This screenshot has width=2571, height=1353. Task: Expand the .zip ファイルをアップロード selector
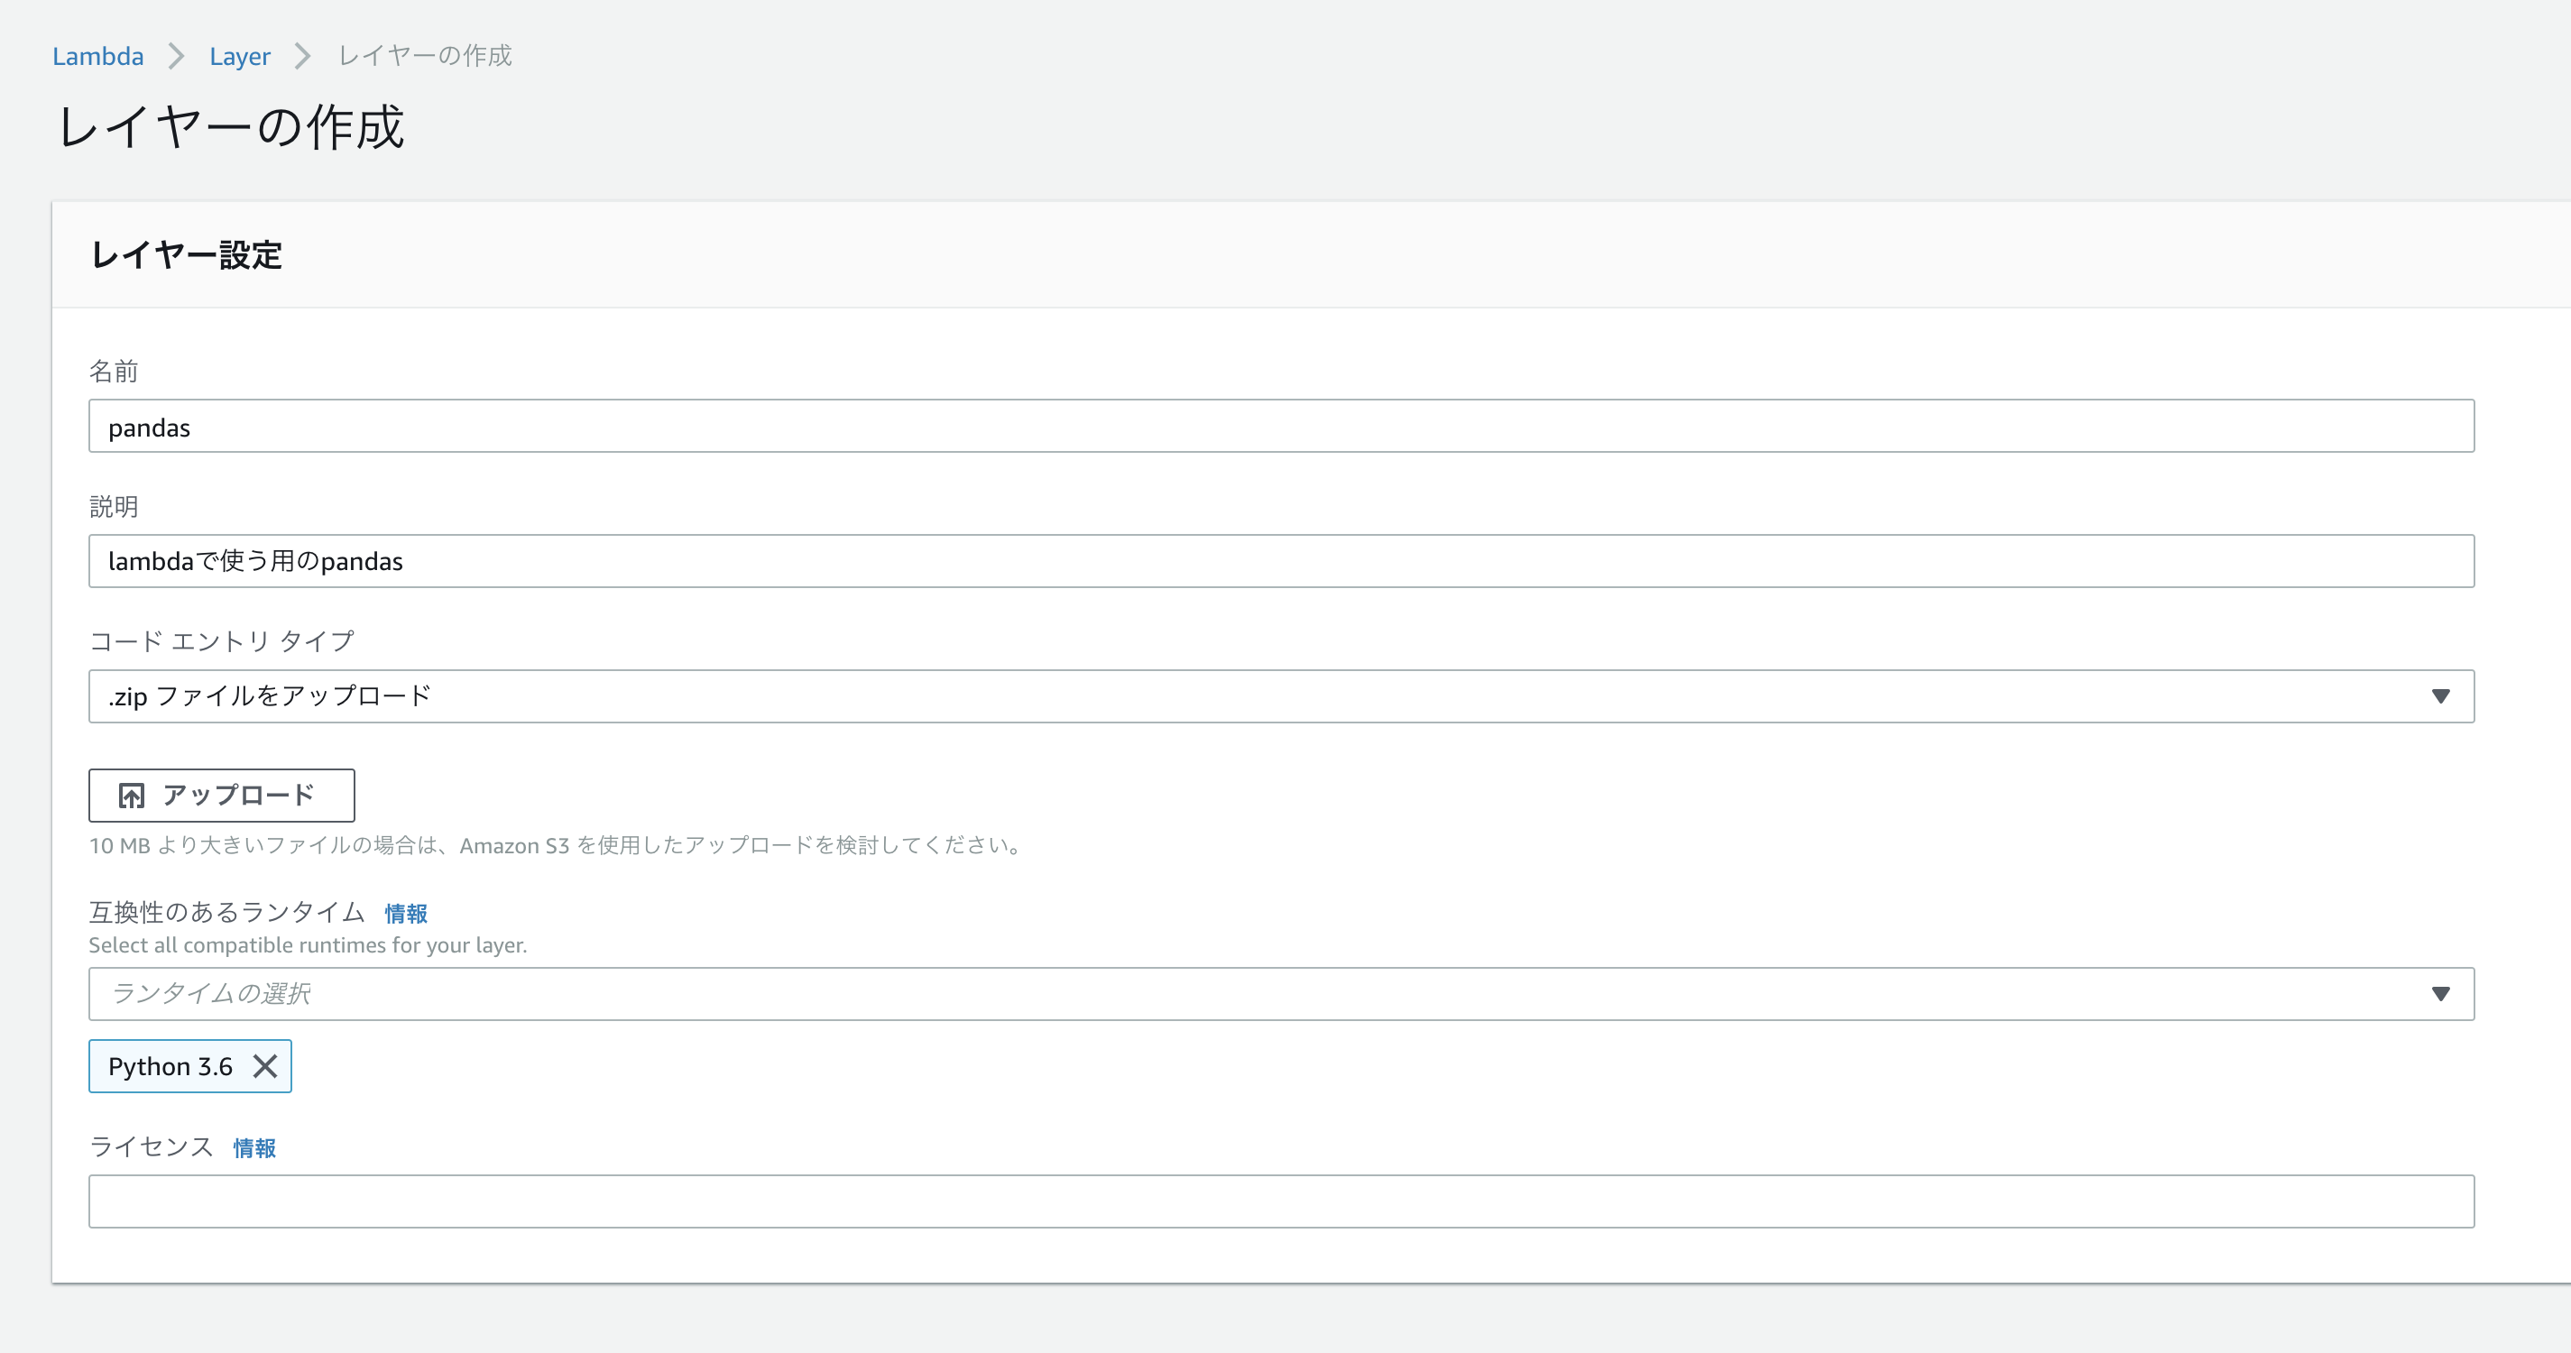pos(1282,695)
